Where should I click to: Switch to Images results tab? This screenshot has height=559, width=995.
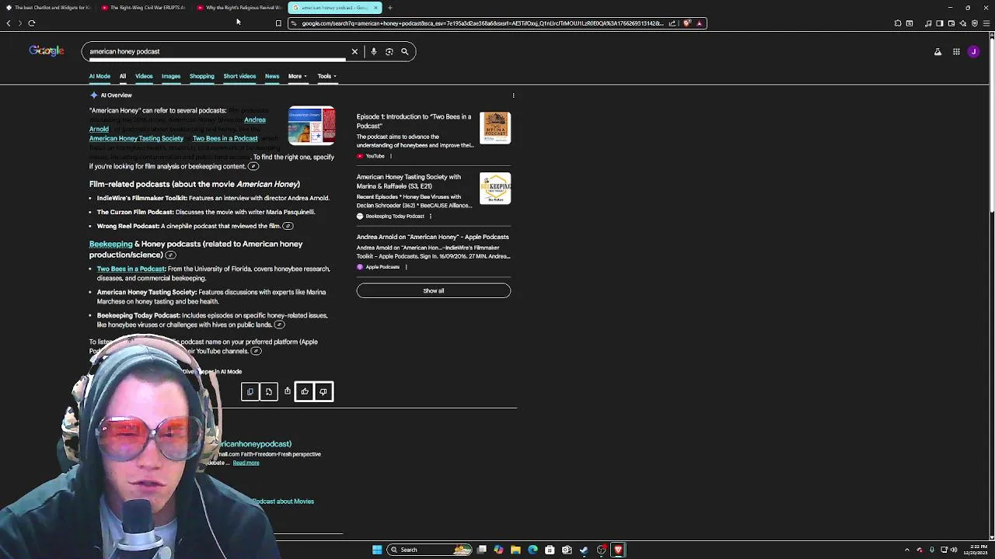point(171,76)
